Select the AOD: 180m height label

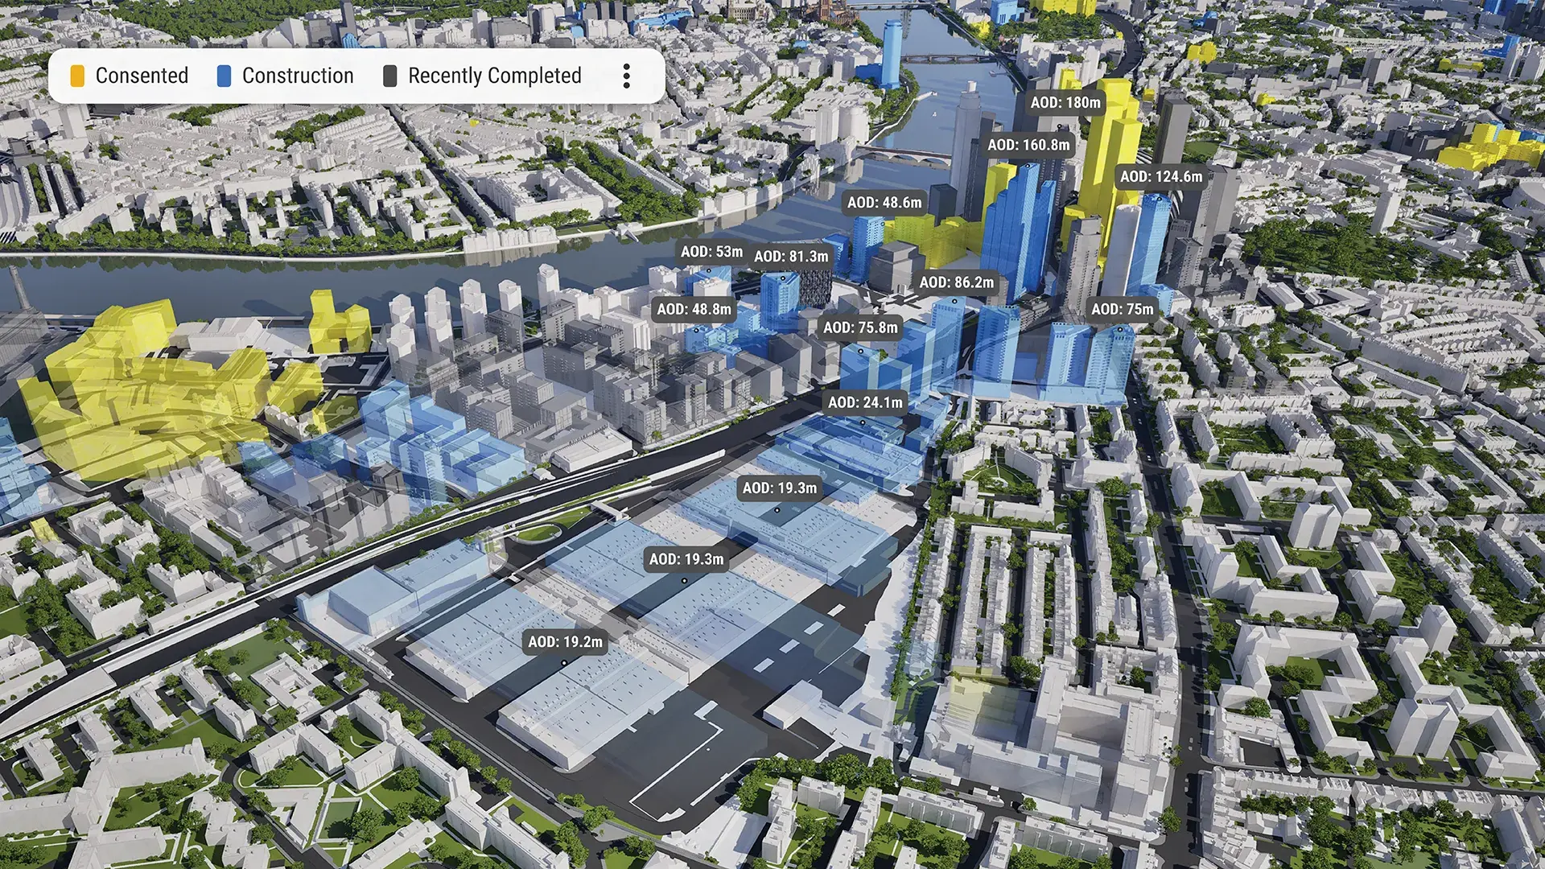[x=1065, y=102]
